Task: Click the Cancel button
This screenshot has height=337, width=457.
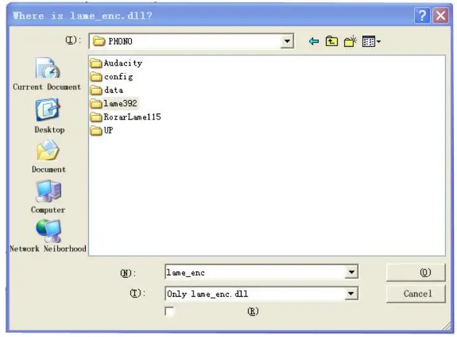Action: coord(416,294)
